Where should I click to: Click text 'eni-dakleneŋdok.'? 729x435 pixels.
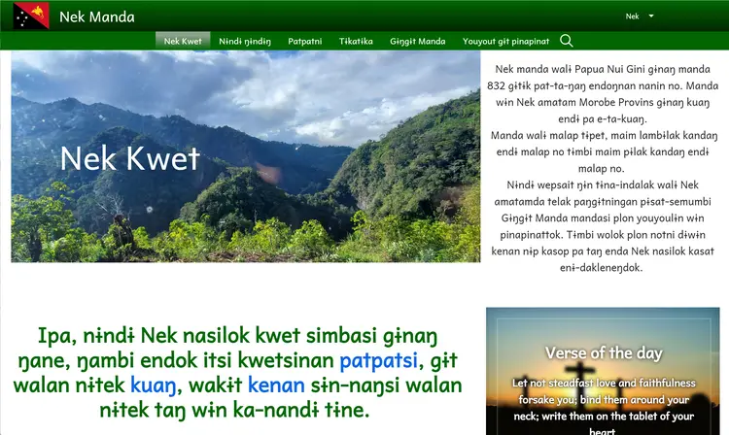click(601, 268)
